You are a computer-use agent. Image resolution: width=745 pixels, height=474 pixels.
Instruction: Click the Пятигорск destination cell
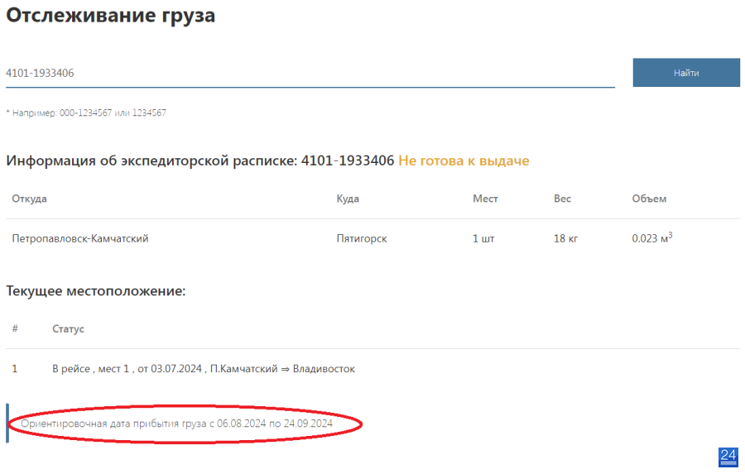(362, 238)
